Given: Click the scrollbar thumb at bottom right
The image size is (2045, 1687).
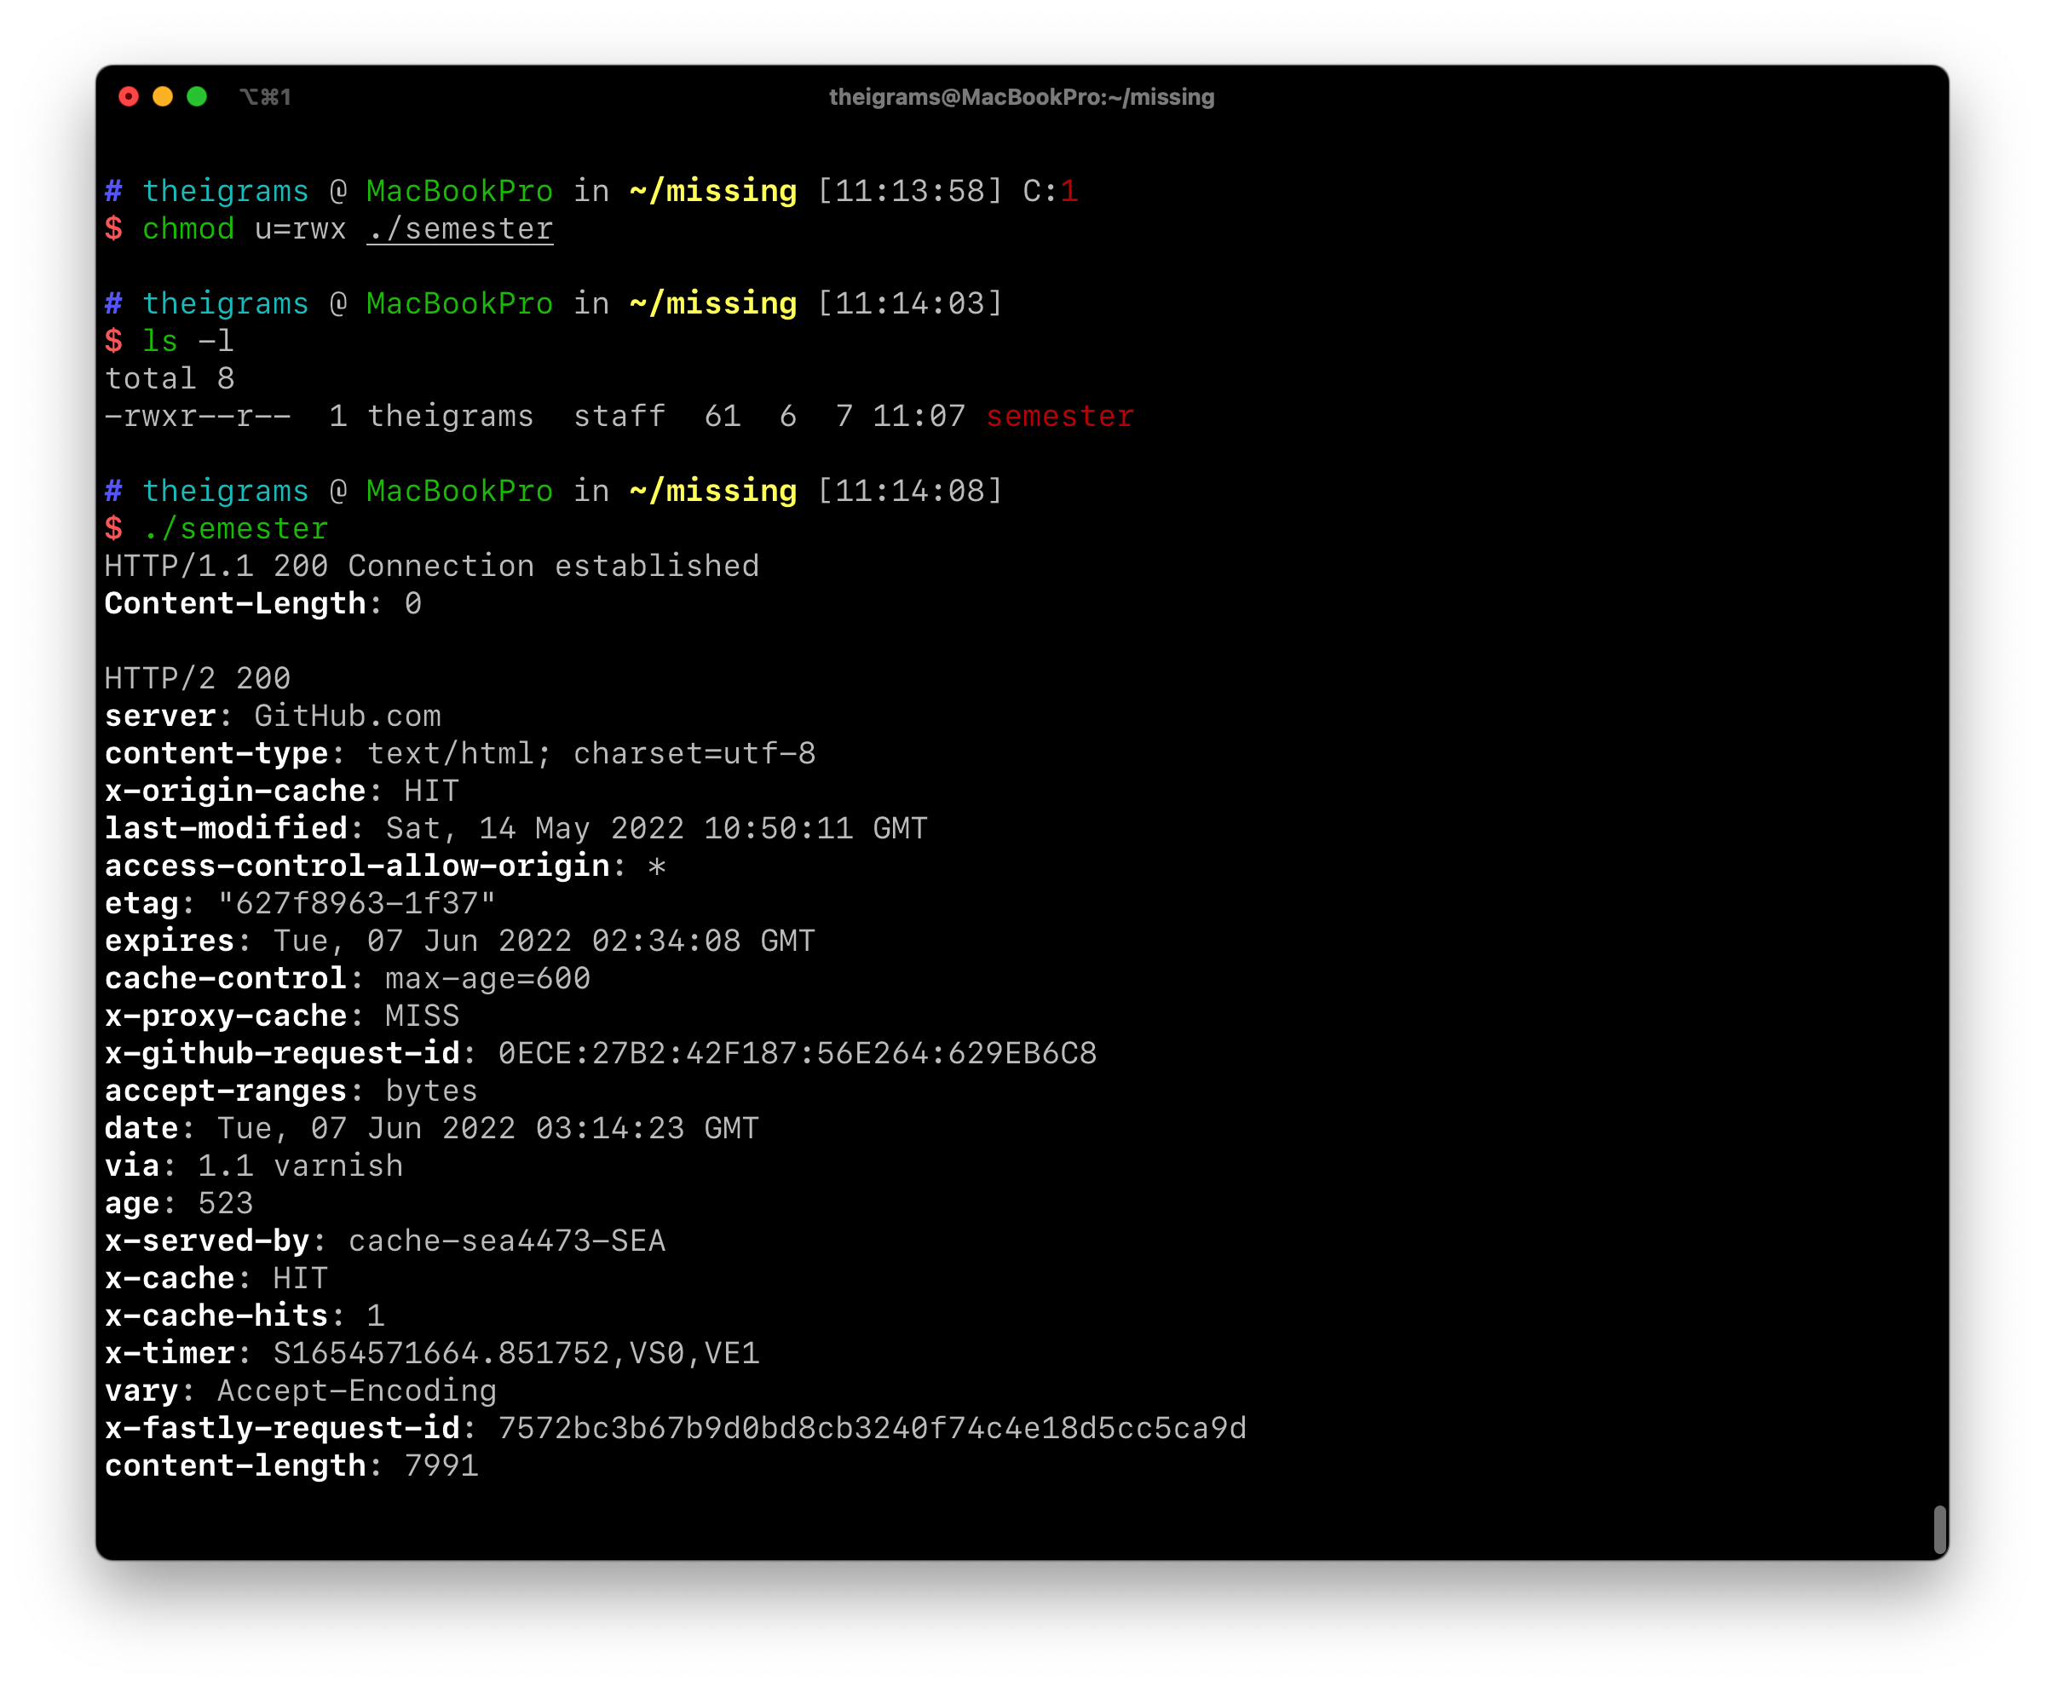Looking at the screenshot, I should coord(1939,1529).
